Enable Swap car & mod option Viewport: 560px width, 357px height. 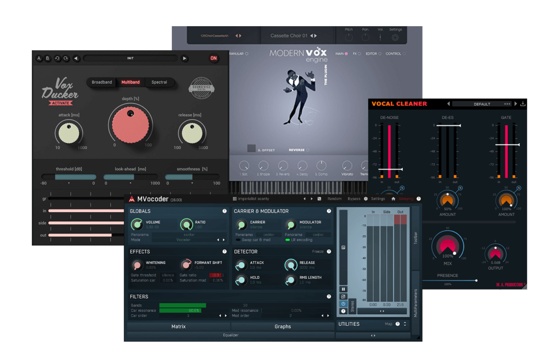pyautogui.click(x=238, y=240)
